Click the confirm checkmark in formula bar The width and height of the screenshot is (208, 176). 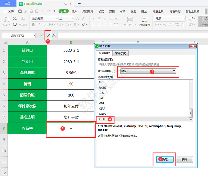tap(48, 35)
